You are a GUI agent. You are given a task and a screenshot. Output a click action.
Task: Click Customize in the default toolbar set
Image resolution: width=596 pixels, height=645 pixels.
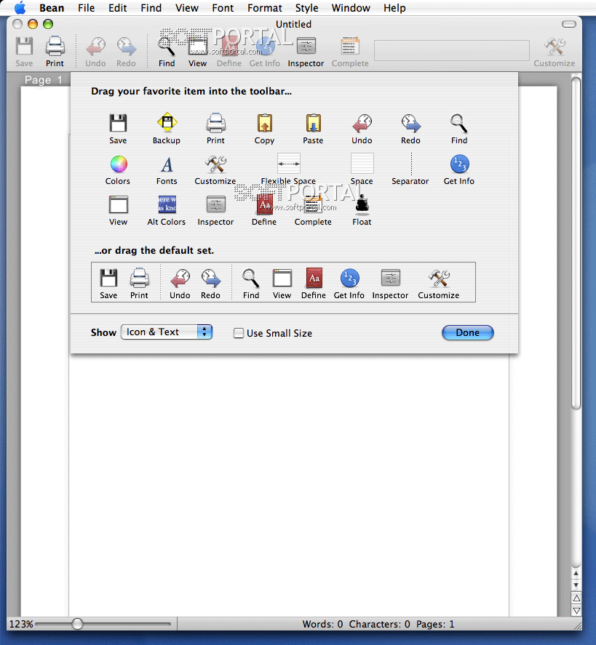(x=439, y=283)
